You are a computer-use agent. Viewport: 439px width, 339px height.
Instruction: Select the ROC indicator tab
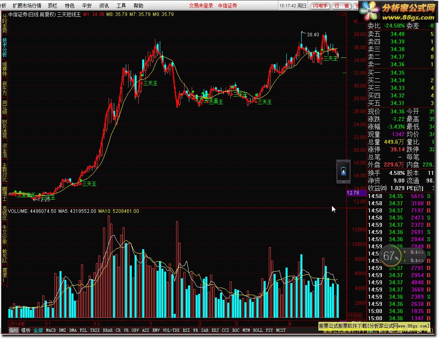point(236,330)
